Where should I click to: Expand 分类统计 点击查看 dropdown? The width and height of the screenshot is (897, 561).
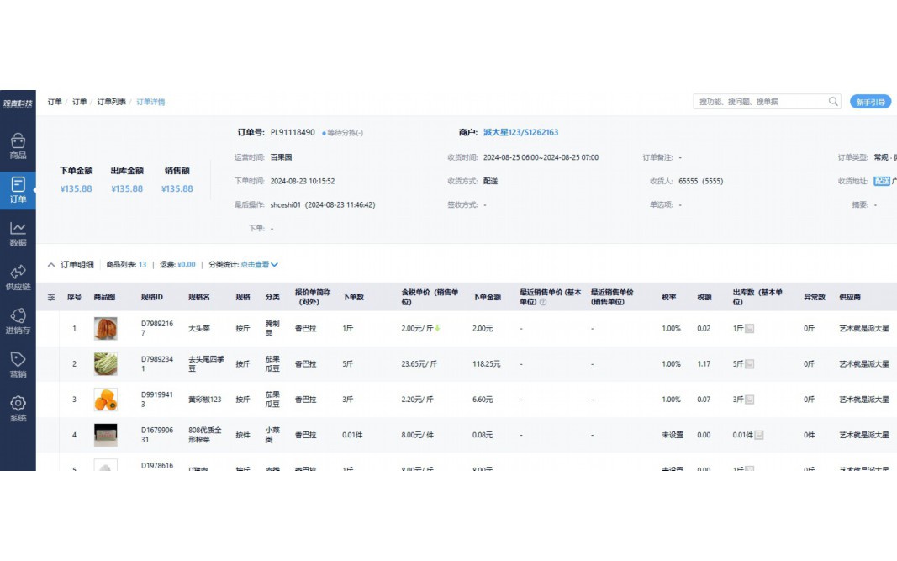tap(259, 265)
